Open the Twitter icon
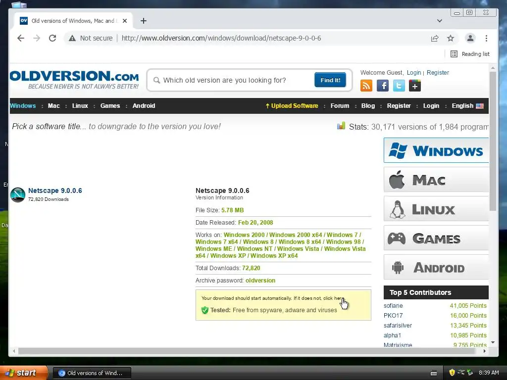Image resolution: width=507 pixels, height=380 pixels. point(399,86)
